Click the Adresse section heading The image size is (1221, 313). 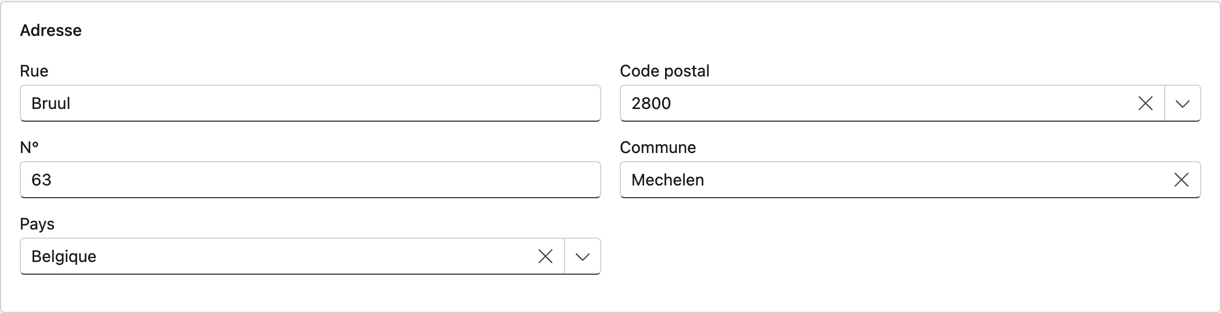[51, 30]
